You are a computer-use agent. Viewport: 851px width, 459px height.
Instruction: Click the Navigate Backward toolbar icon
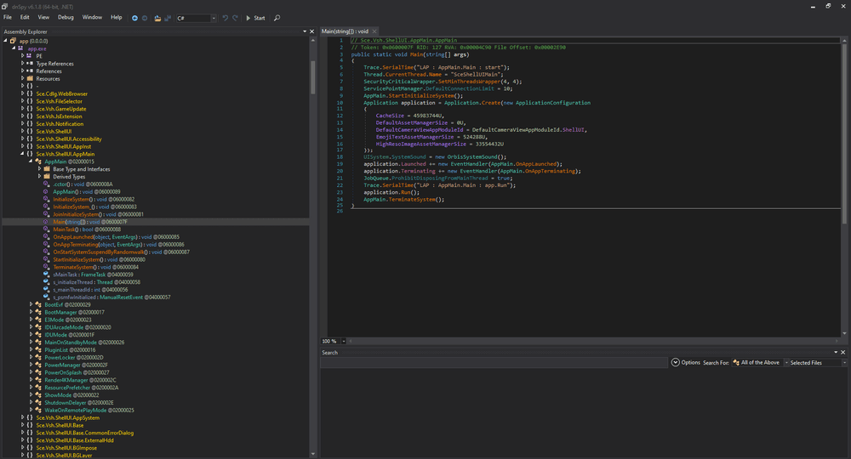[134, 18]
